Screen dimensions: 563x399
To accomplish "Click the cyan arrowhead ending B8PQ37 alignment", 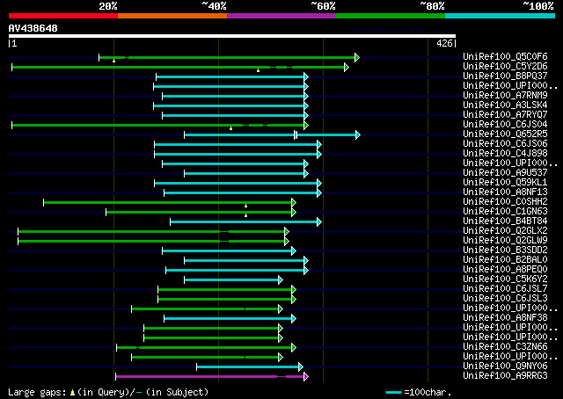I will pos(306,76).
